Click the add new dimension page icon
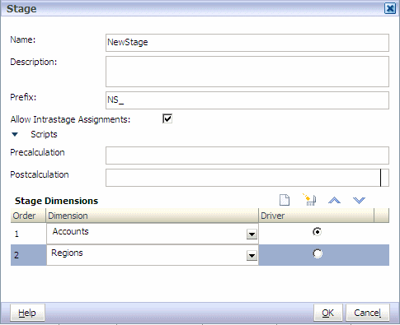Image resolution: width=400 pixels, height=325 pixels. [285, 200]
